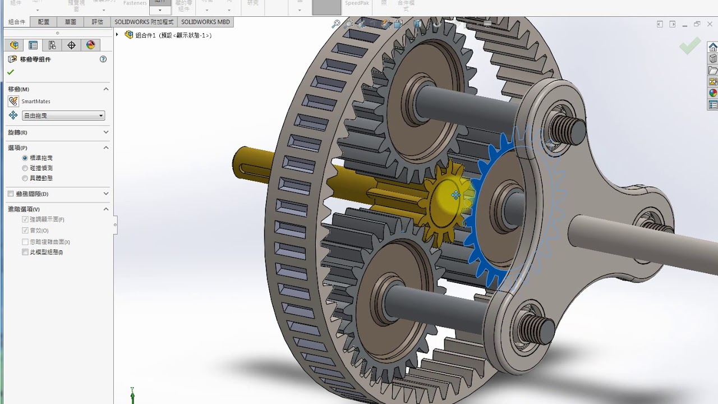Toggle the 強調顯示面(F) checkbox
Image resolution: width=718 pixels, height=404 pixels.
click(25, 219)
